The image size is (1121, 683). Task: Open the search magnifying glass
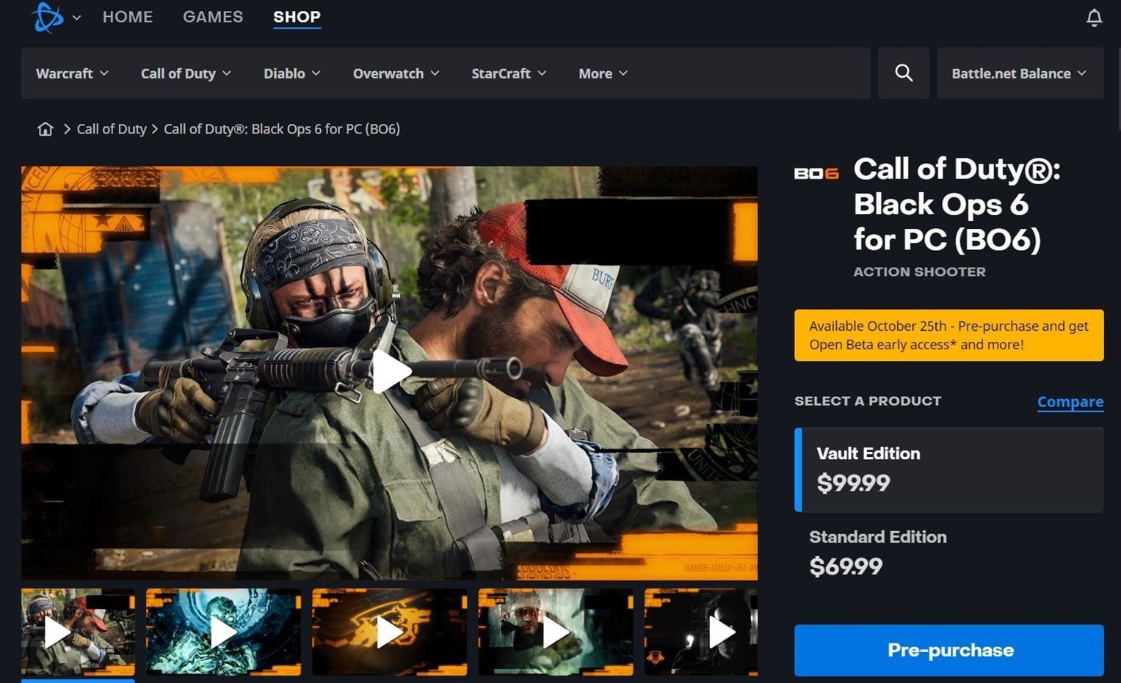coord(903,73)
